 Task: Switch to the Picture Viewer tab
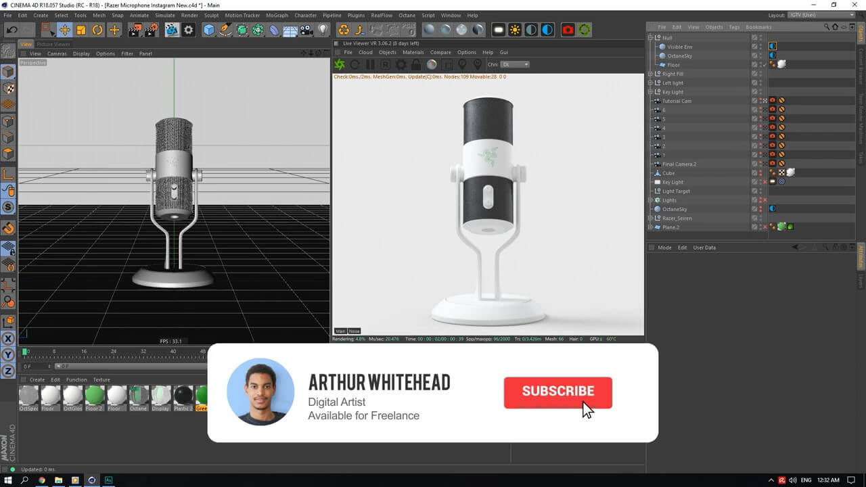[53, 45]
